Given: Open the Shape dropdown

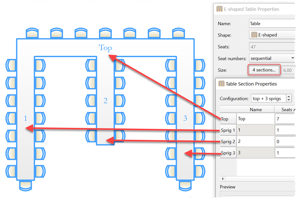Looking at the screenshot, I should [272, 35].
